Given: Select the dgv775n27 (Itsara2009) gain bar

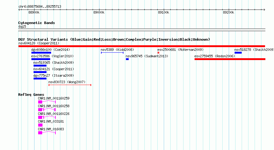Looking at the screenshot, I should pos(40,79).
